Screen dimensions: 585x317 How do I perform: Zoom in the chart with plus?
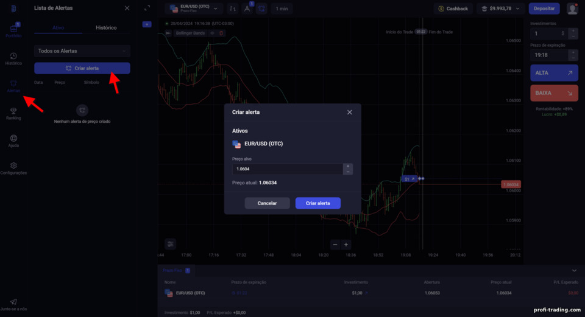coord(346,245)
